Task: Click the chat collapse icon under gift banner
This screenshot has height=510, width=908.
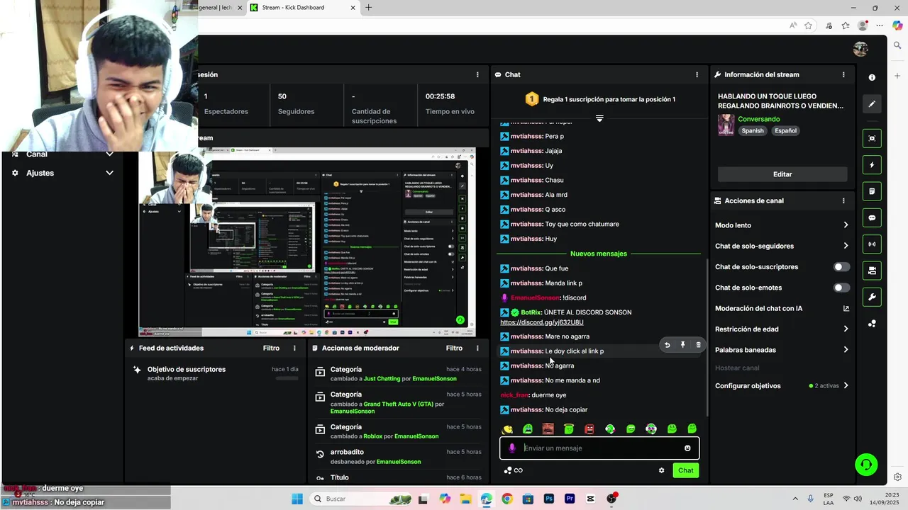Action: (x=599, y=118)
